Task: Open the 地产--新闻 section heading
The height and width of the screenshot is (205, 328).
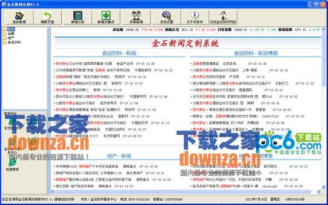Action: coord(119,156)
